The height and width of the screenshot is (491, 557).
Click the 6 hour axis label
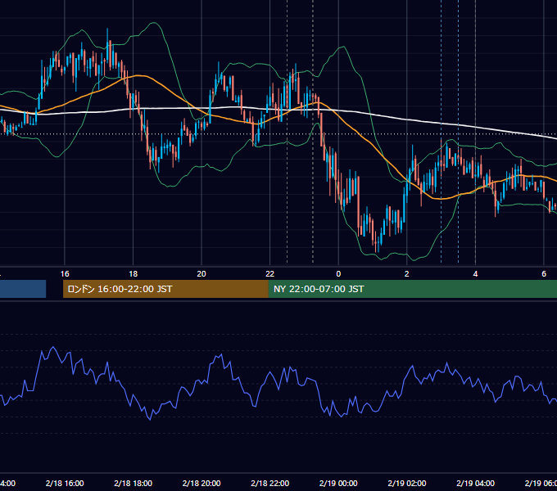coord(544,273)
